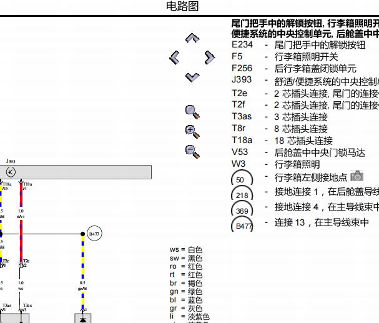Image resolution: width=379 pixels, height=323 pixels.
Task: Click the 'li = 淡紫色' color key line
Action: tap(190, 317)
